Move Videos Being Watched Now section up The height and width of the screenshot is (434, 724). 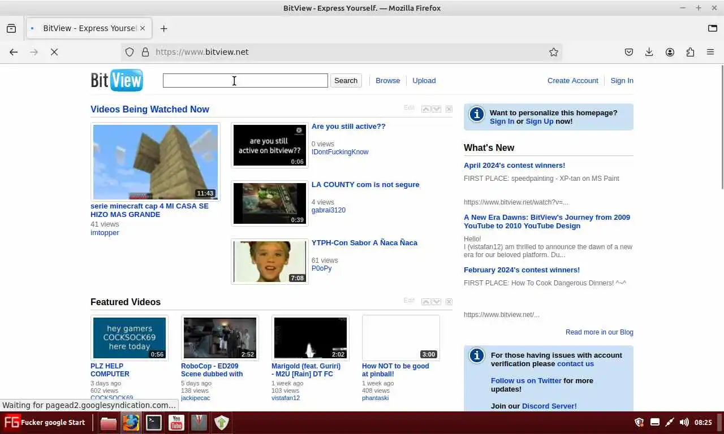426,109
